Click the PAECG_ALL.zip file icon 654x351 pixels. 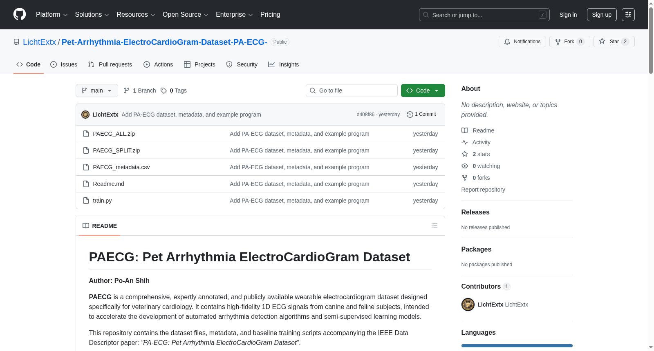[86, 134]
